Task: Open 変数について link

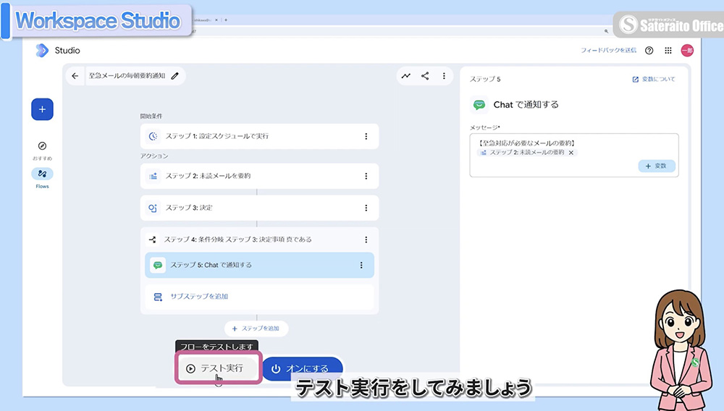Action: pyautogui.click(x=653, y=80)
